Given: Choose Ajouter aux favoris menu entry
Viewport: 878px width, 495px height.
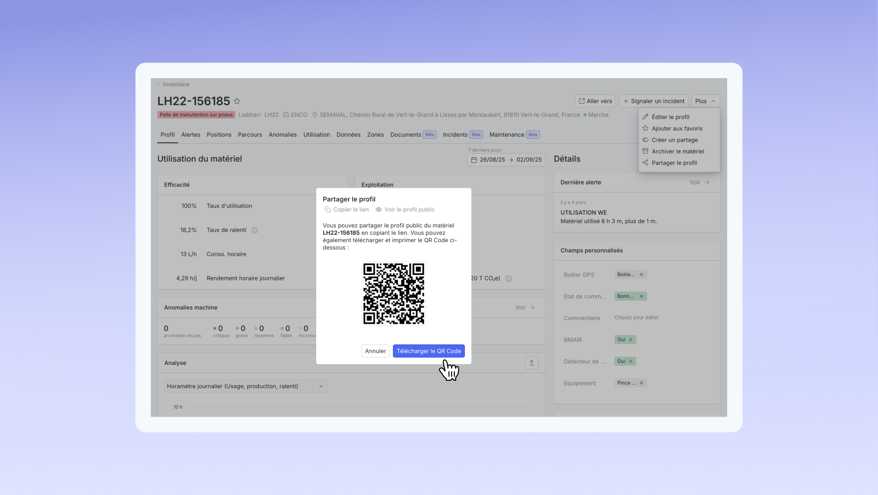Looking at the screenshot, I should (679, 128).
